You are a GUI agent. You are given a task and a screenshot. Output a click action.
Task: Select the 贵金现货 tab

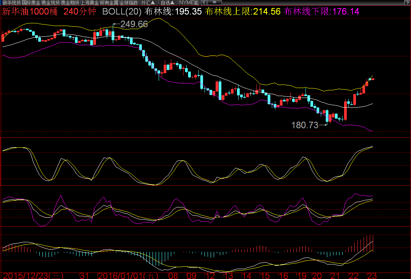pos(50,2)
